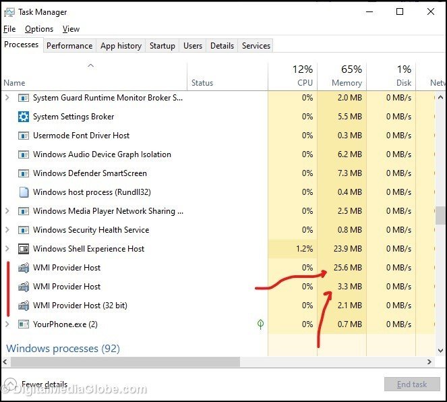Viewport: 447px width, 402px height.
Task: Click the 3.3 MB memory value
Action: pyautogui.click(x=350, y=287)
